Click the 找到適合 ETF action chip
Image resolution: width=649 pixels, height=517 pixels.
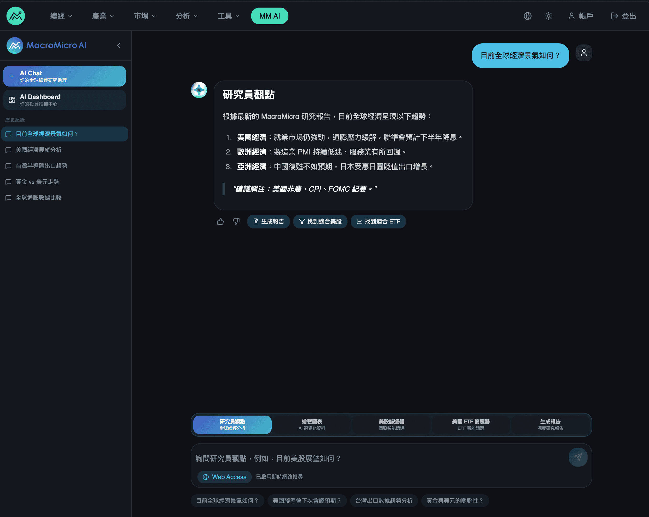point(378,222)
